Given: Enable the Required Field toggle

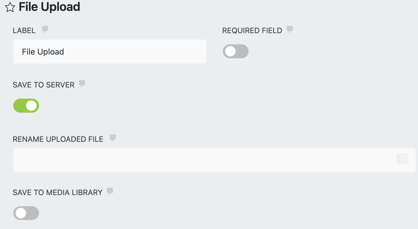Looking at the screenshot, I should tap(236, 51).
